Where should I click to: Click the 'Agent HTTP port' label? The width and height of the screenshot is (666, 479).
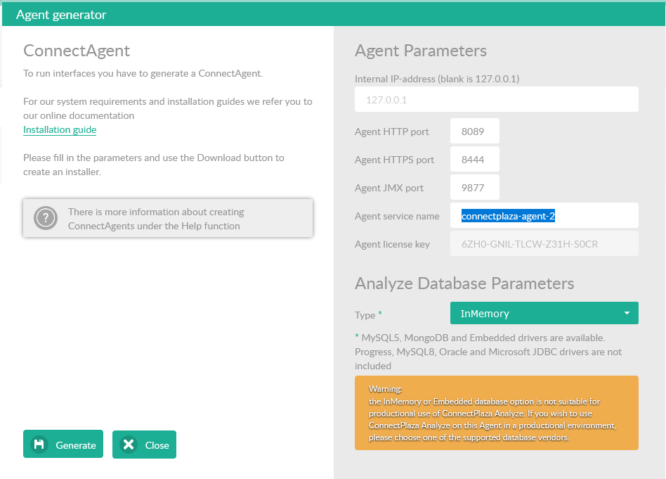pos(391,132)
